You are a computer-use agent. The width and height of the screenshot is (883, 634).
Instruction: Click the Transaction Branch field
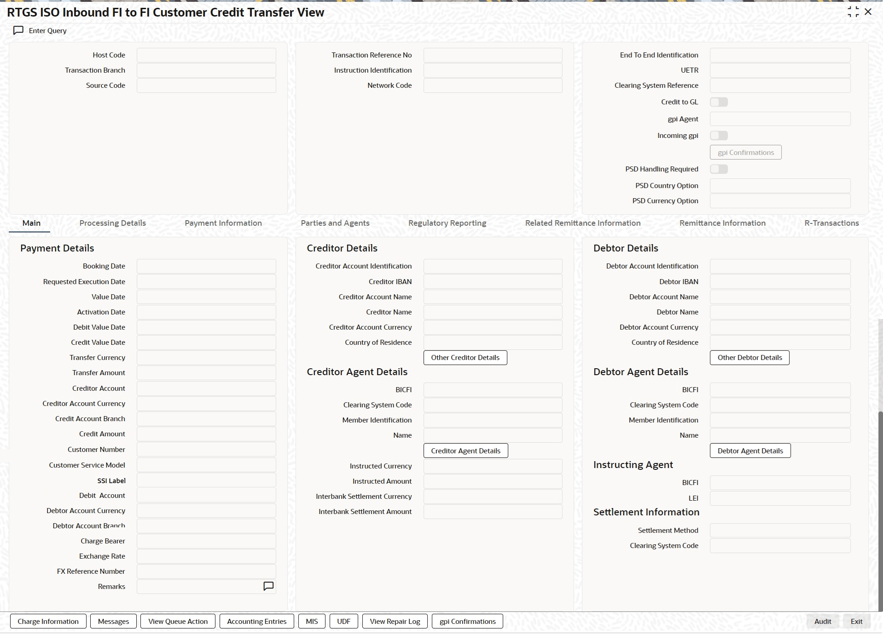206,70
